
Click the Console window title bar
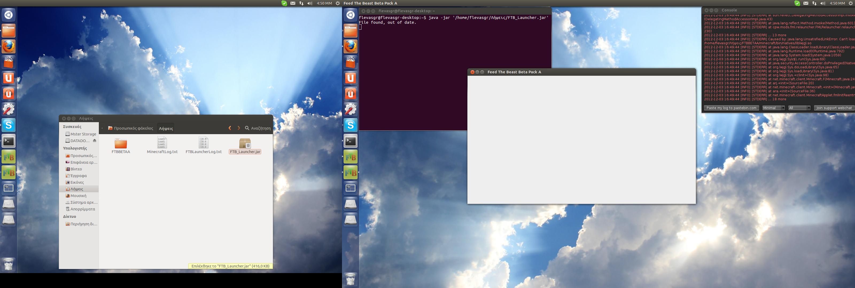pyautogui.click(x=778, y=10)
